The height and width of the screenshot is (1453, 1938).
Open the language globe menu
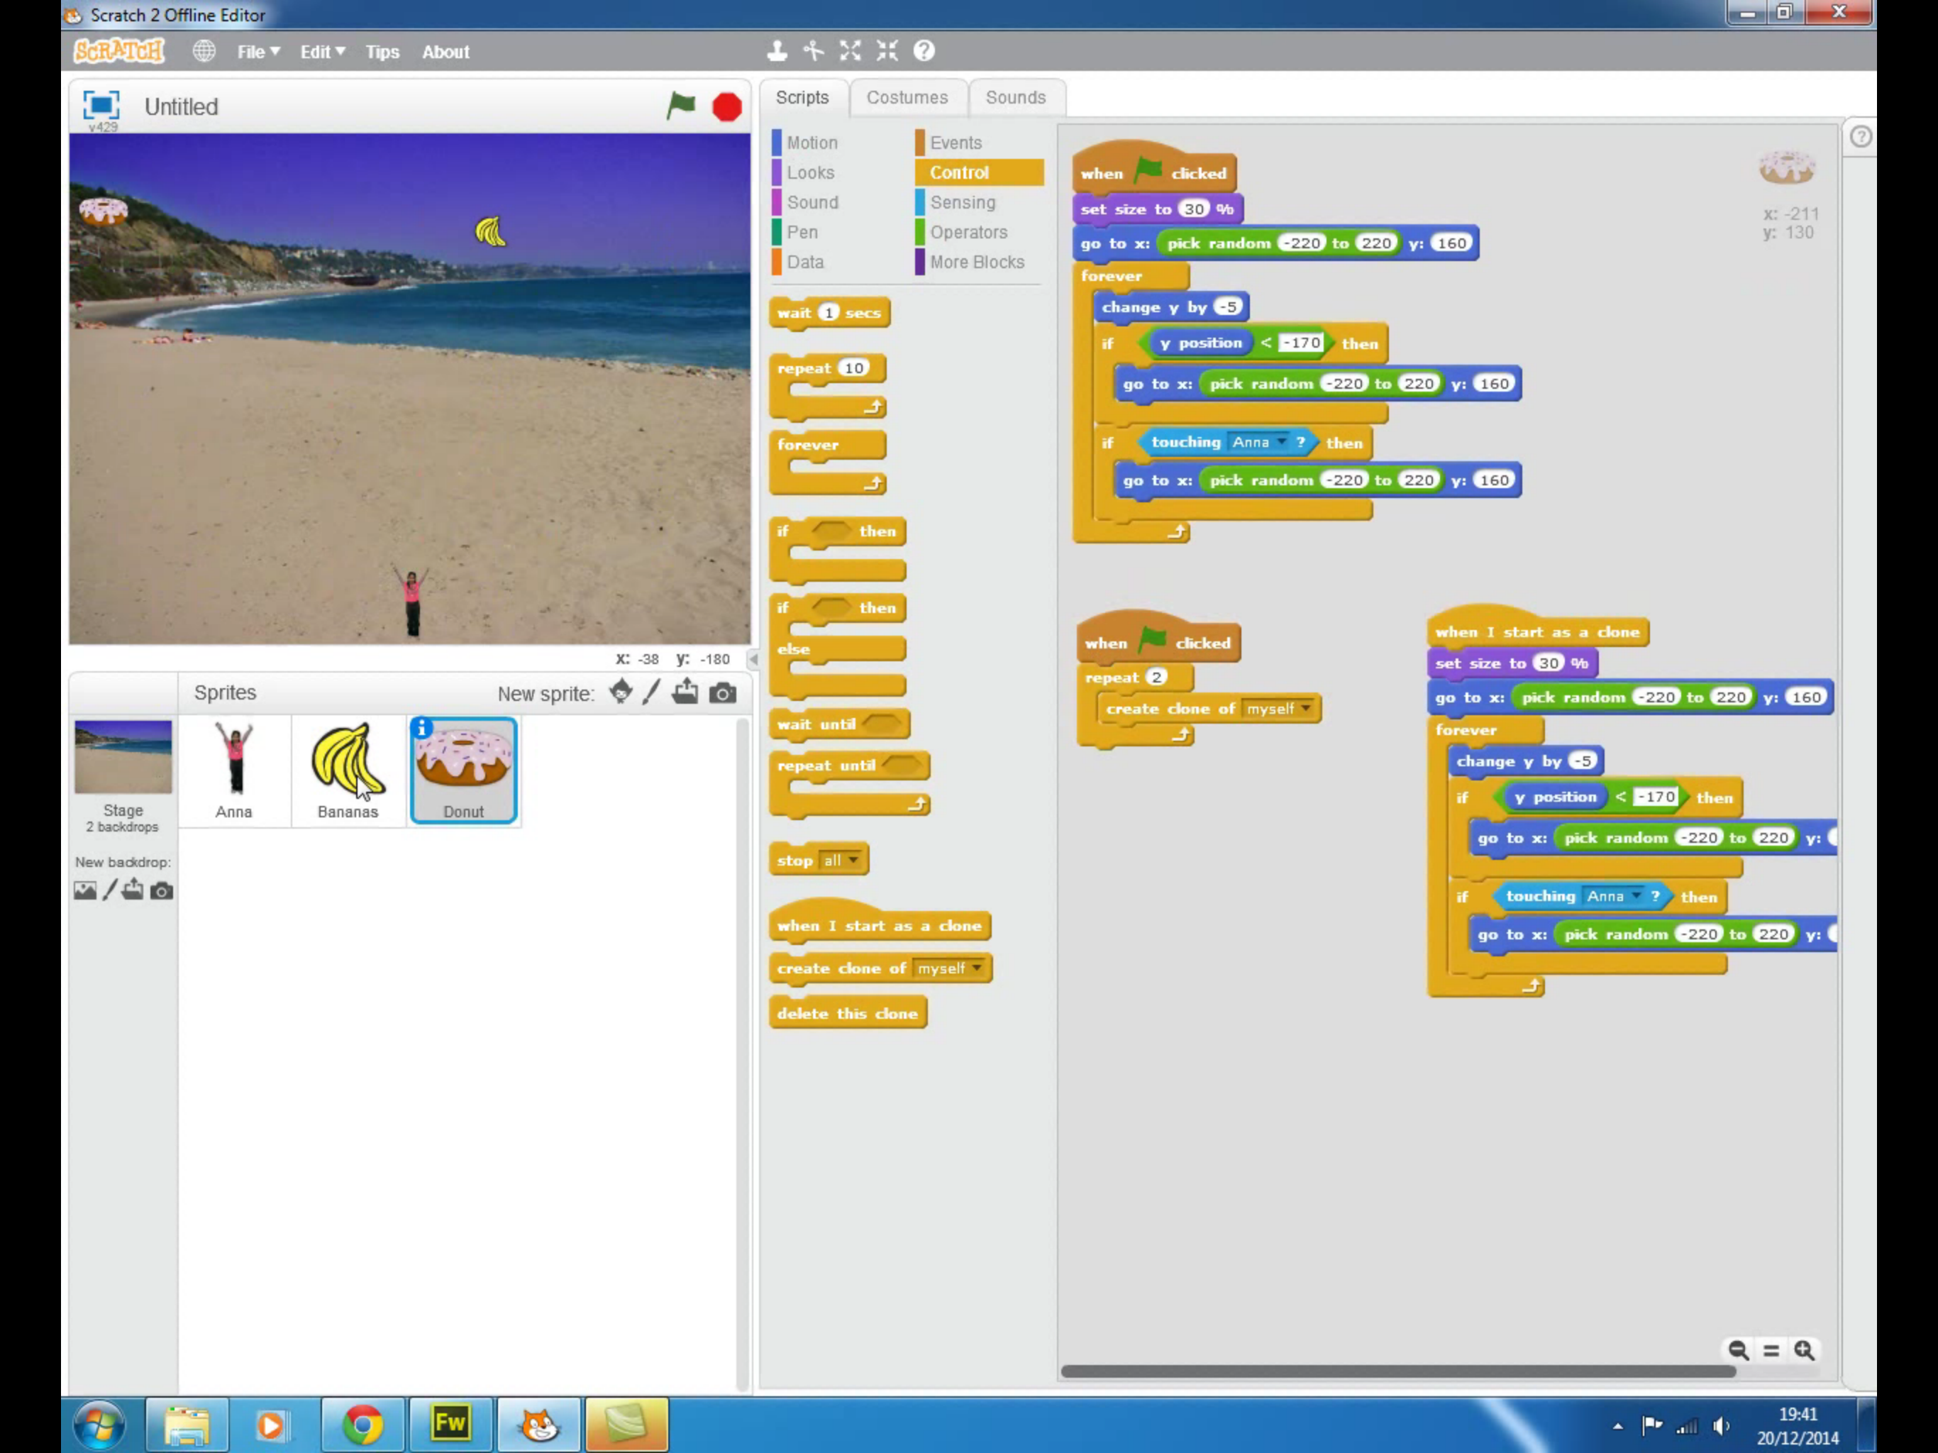[x=204, y=51]
